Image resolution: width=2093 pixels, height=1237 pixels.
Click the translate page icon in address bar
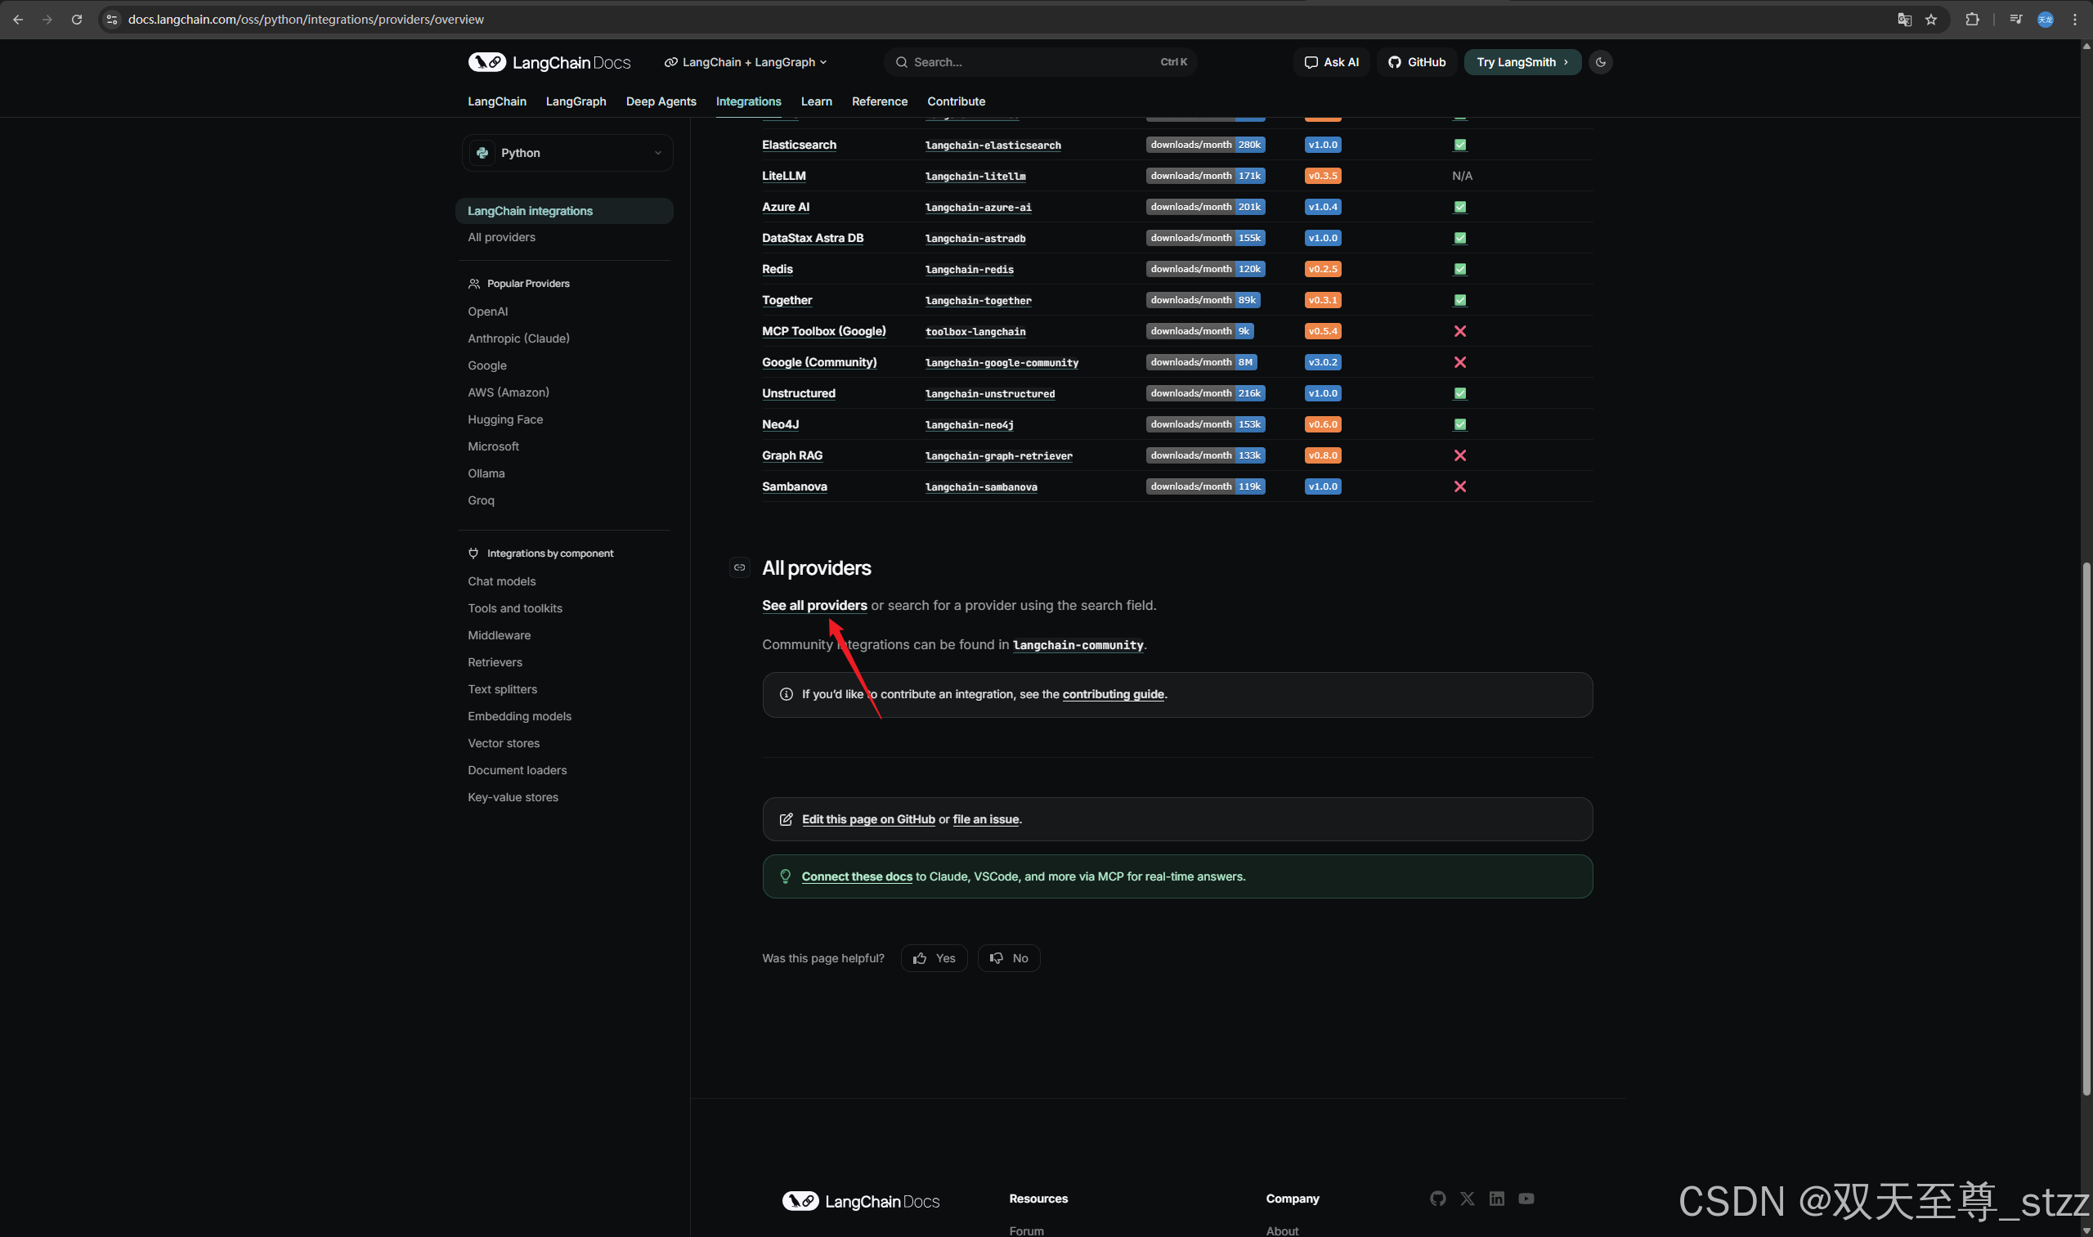(1905, 19)
